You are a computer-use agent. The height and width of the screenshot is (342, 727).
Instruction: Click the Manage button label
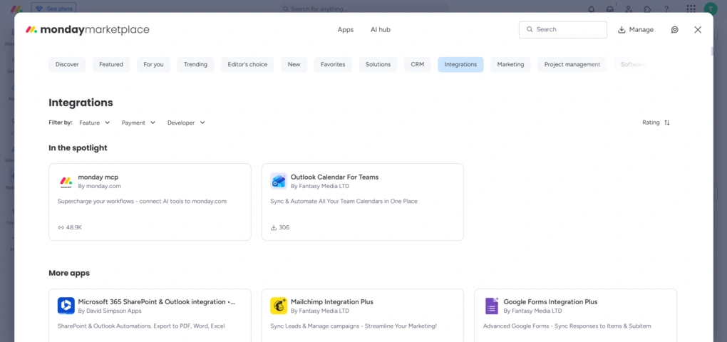[641, 30]
